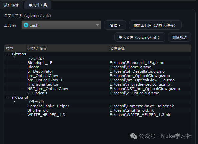Click the Gizmos group label

(19, 54)
